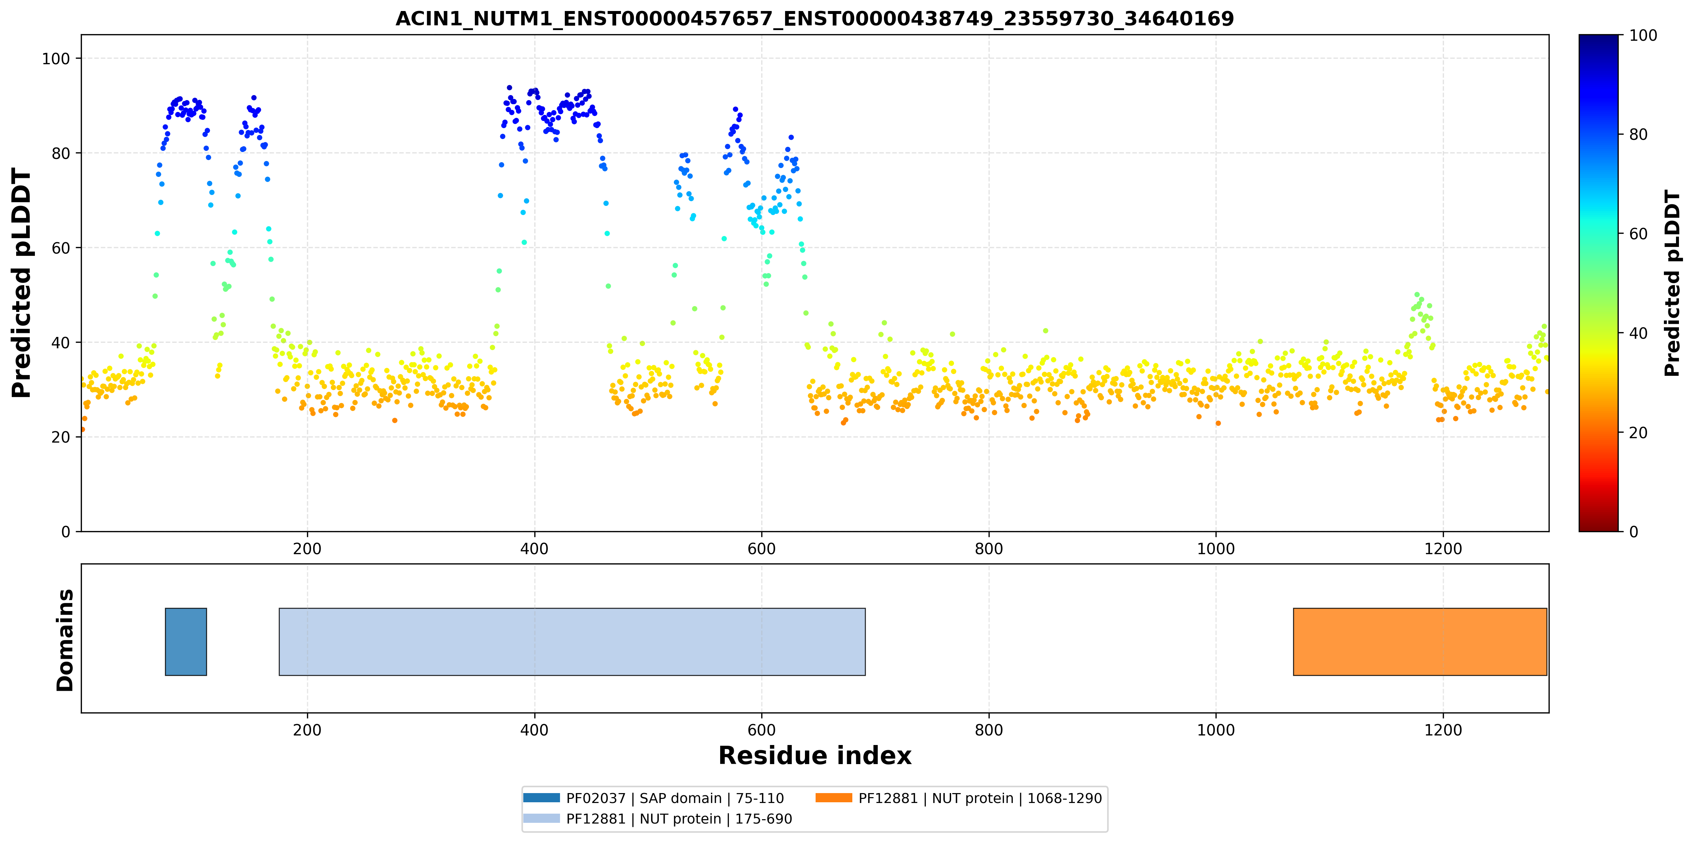
Task: Click x-axis tick 600 under the scatter plot
Action: [762, 549]
